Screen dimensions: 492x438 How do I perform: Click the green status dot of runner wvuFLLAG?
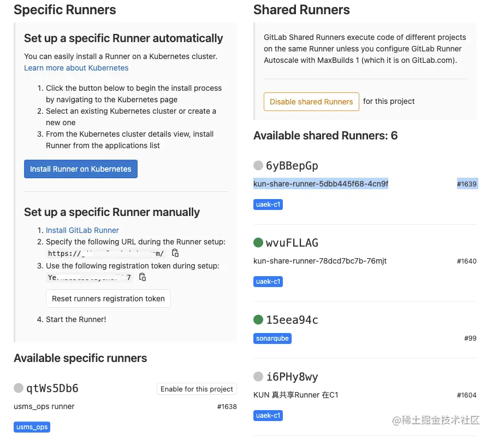[258, 243]
